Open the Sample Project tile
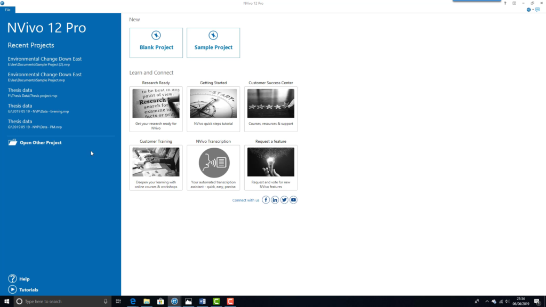546x307 pixels. coord(213,43)
